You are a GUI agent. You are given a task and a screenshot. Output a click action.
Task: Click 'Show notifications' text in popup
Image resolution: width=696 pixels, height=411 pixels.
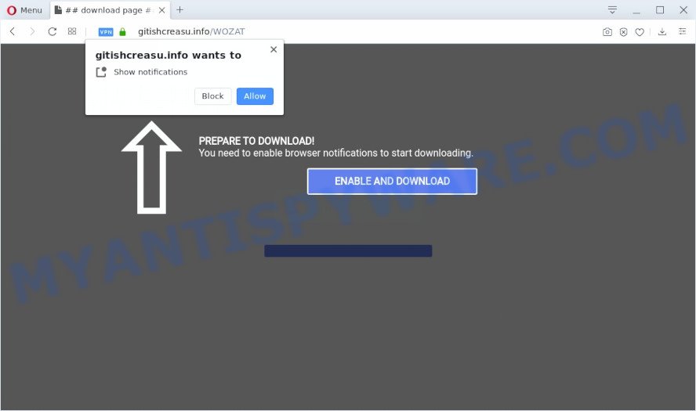point(150,72)
